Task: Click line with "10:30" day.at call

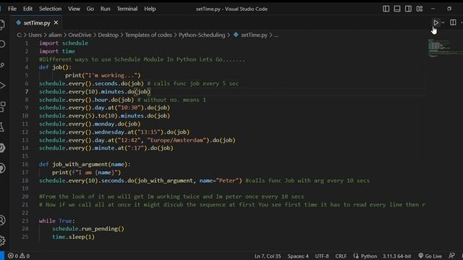Action: 104,108
